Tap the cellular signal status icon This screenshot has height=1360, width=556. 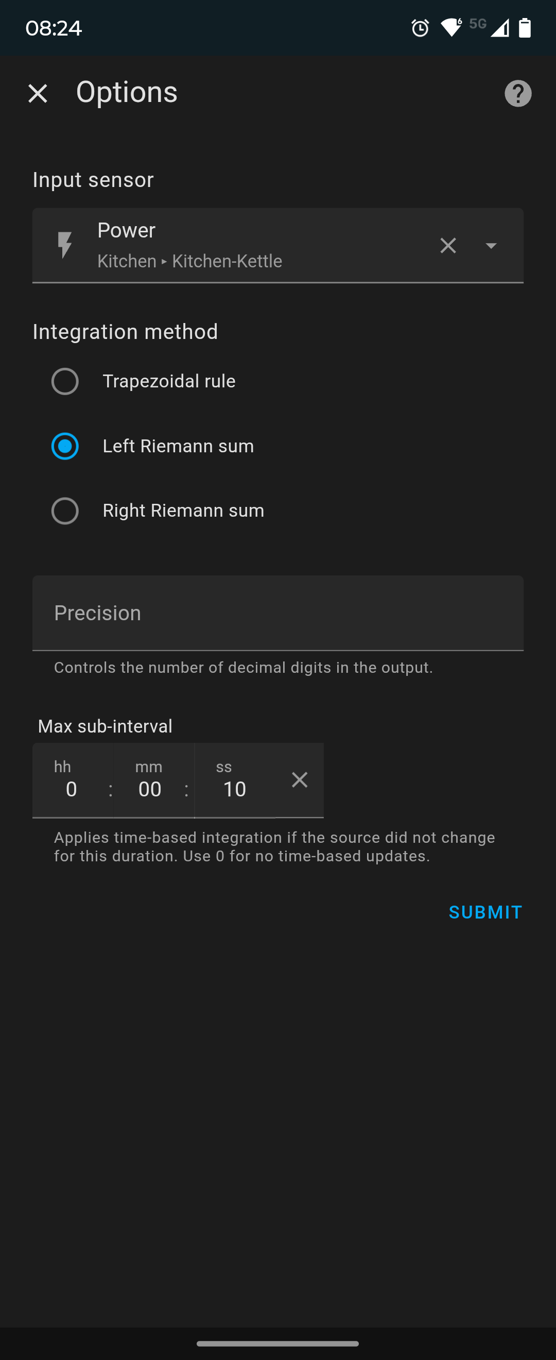pos(499,27)
